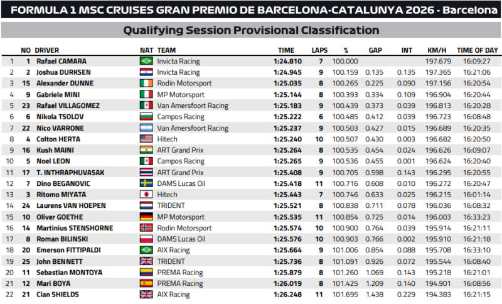Click the USA flag next to Colton HERTA
The height and width of the screenshot is (304, 502).
pos(146,139)
